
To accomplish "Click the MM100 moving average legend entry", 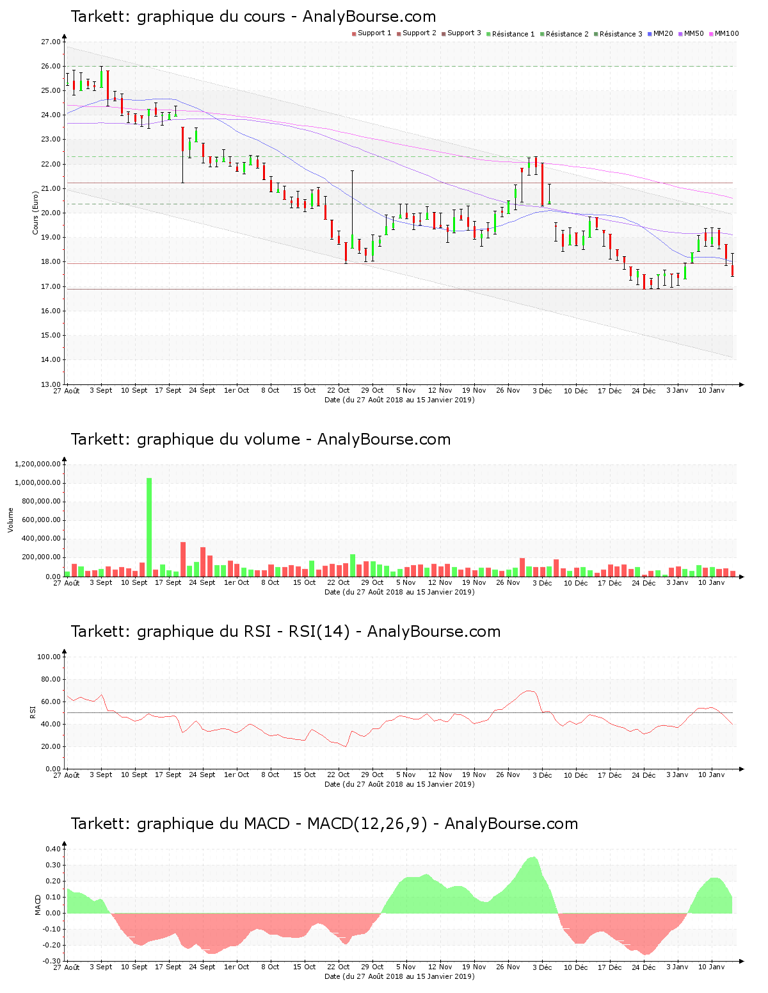I will pyautogui.click(x=724, y=33).
